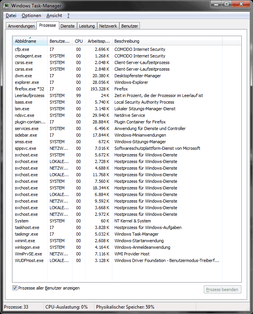Maximize the Task-Manager window
The image size is (253, 314).
pyautogui.click(x=226, y=4)
